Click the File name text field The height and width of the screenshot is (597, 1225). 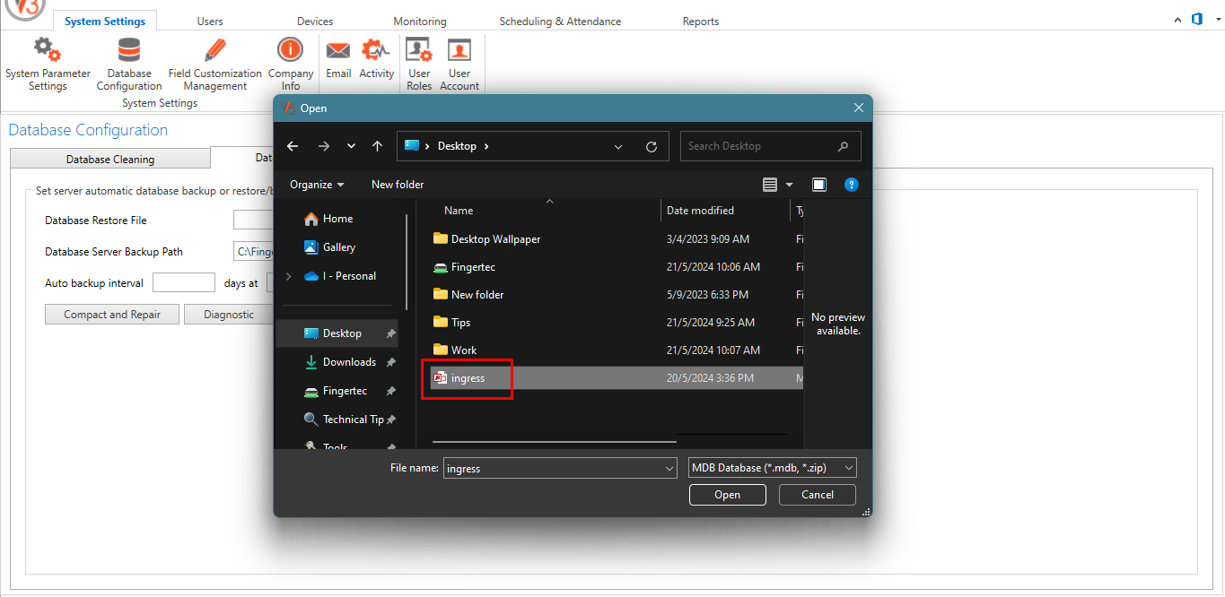pos(553,468)
